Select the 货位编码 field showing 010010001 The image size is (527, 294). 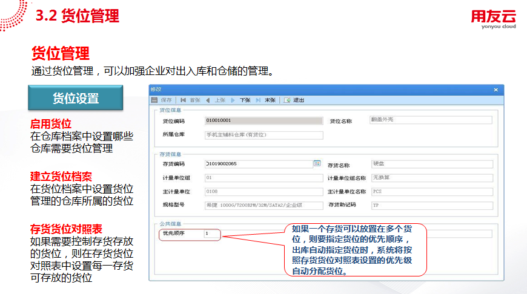[264, 120]
